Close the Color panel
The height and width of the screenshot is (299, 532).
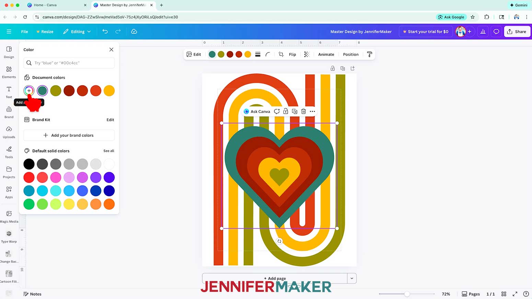(x=111, y=50)
